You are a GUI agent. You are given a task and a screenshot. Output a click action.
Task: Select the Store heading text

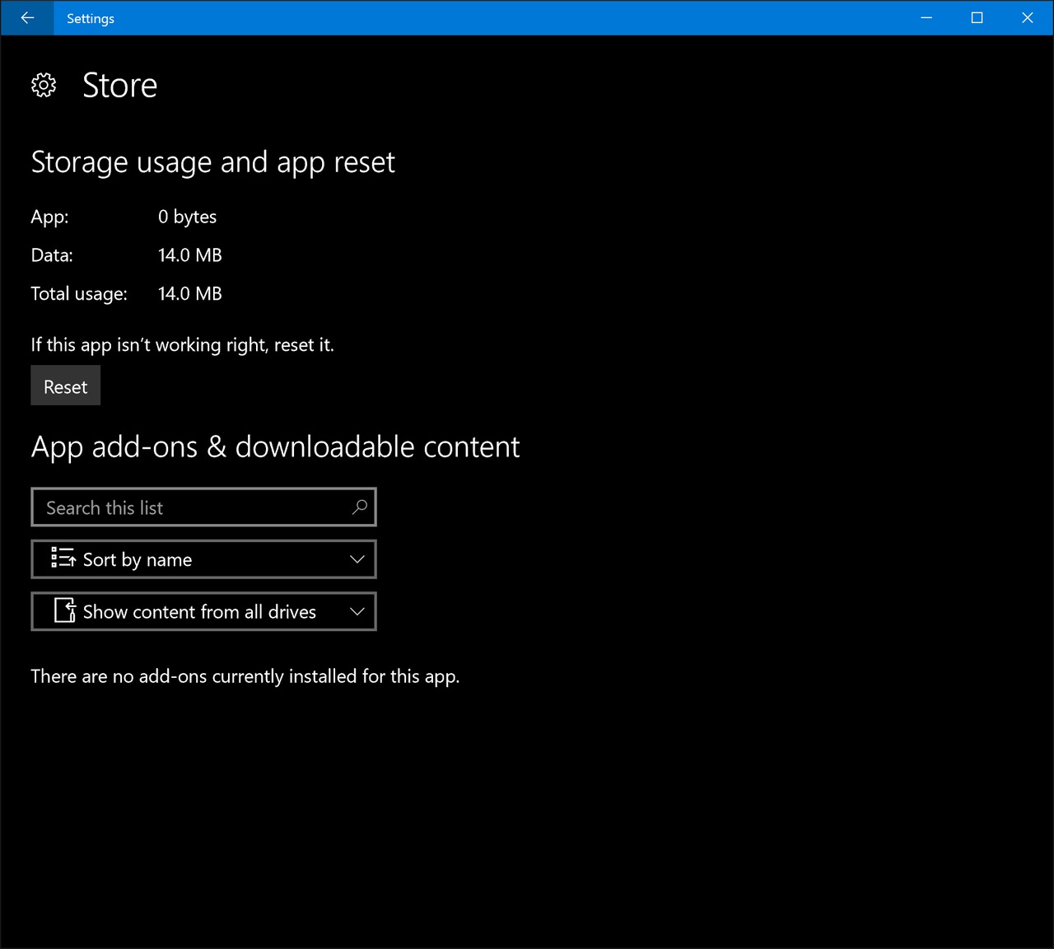click(x=119, y=84)
